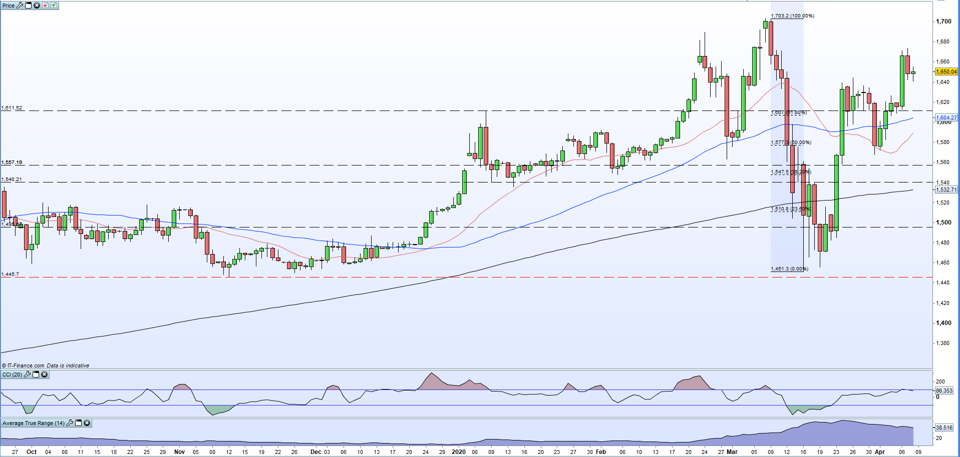The image size is (960, 457).
Task: Select the CCI (20) panel title
Action: pyautogui.click(x=13, y=374)
